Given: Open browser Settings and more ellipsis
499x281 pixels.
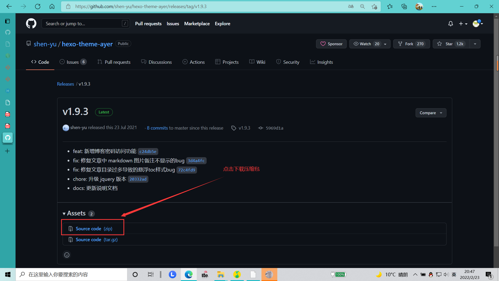Looking at the screenshot, I should pos(434,7).
